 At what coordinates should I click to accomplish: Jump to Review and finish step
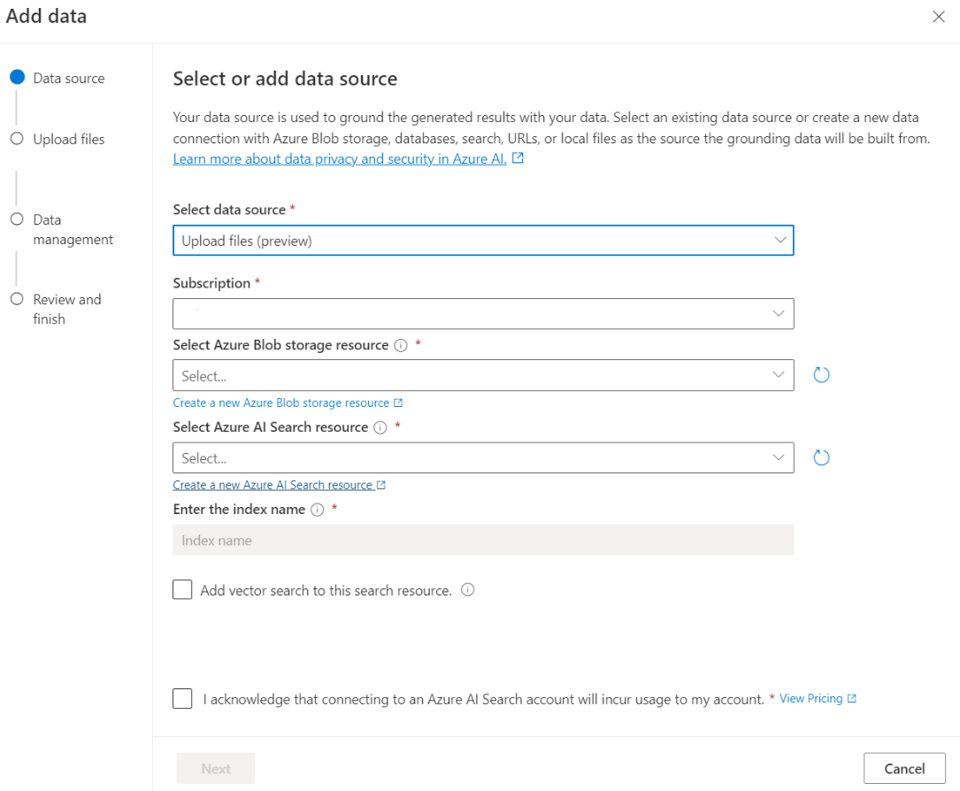coord(66,309)
